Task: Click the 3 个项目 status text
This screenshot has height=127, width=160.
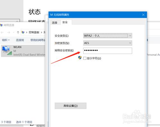Action: pyautogui.click(x=6, y=122)
